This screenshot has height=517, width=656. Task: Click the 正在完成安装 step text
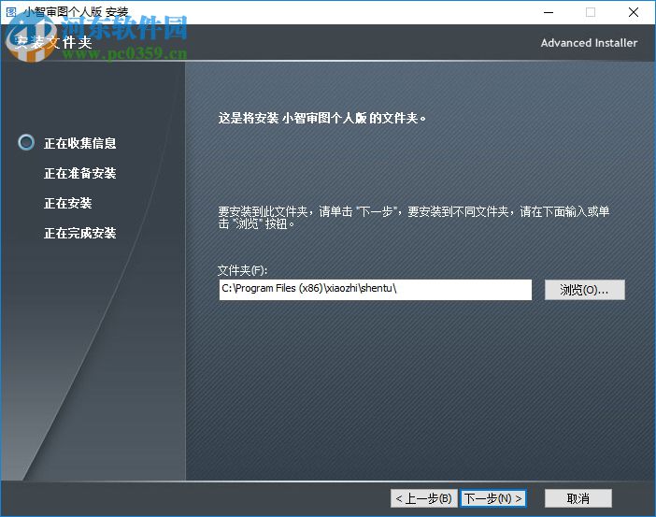click(80, 233)
